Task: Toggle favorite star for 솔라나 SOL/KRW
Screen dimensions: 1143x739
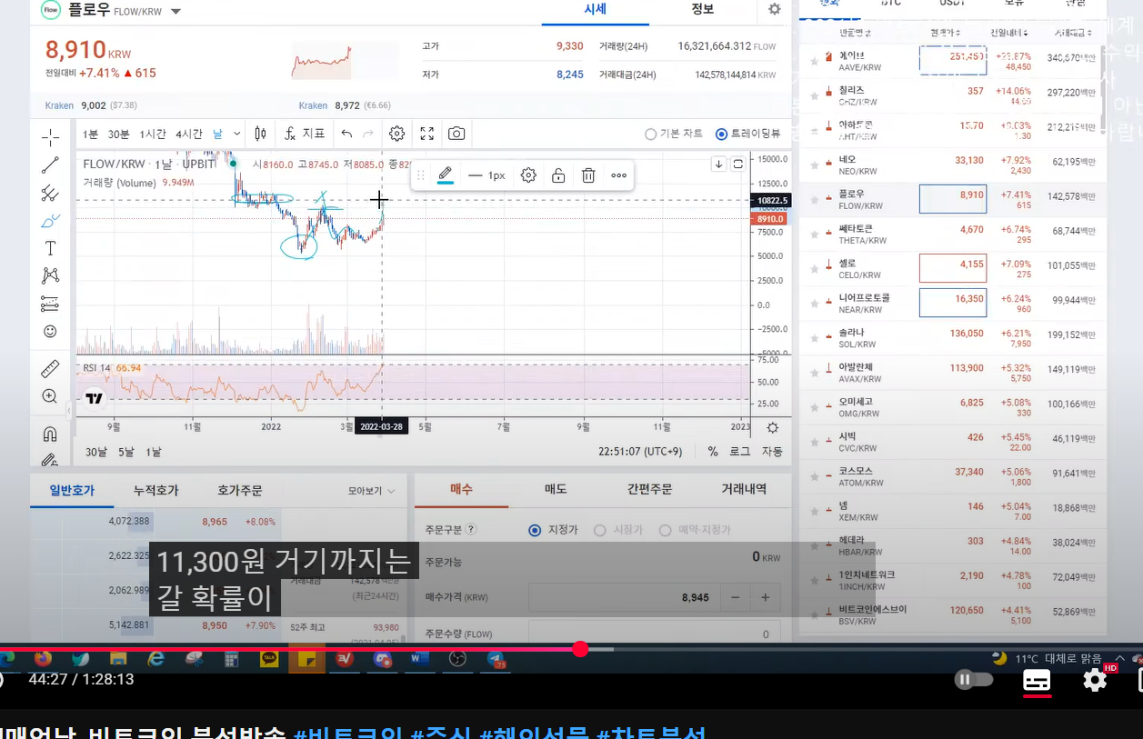Action: (815, 338)
